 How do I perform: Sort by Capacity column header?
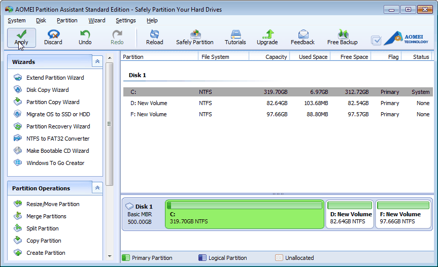click(269, 57)
